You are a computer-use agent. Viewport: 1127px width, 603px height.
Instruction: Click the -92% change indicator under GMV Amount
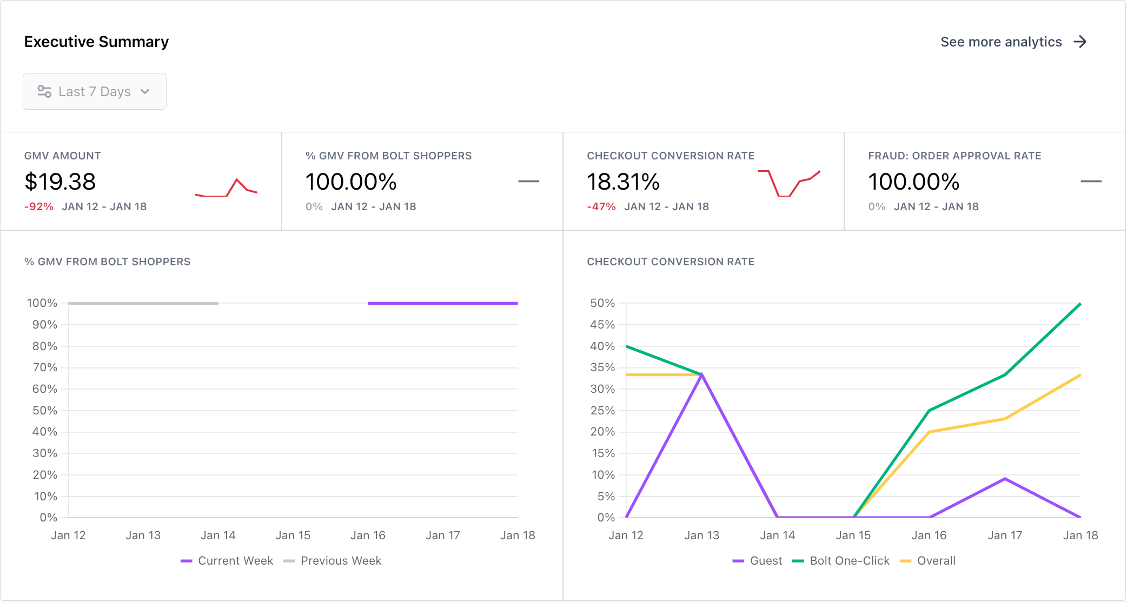[x=38, y=206]
